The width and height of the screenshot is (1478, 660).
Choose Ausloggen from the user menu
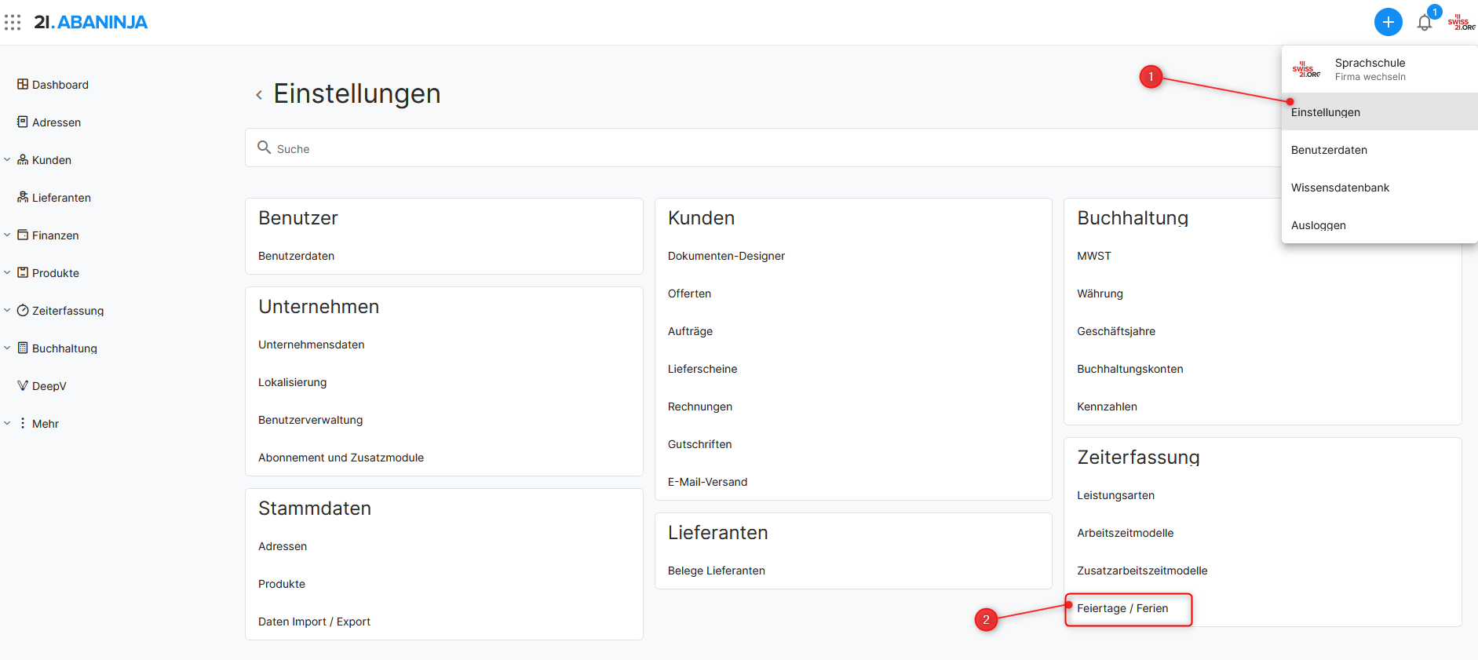[1318, 225]
